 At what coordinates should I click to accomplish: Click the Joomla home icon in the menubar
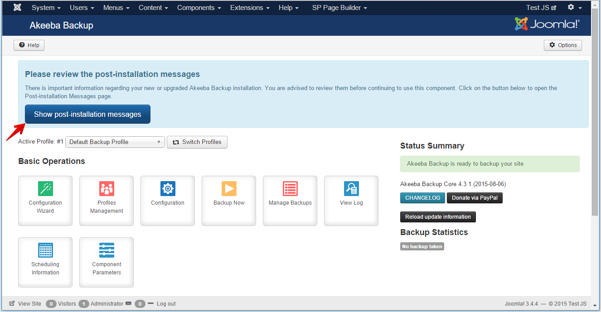(17, 7)
